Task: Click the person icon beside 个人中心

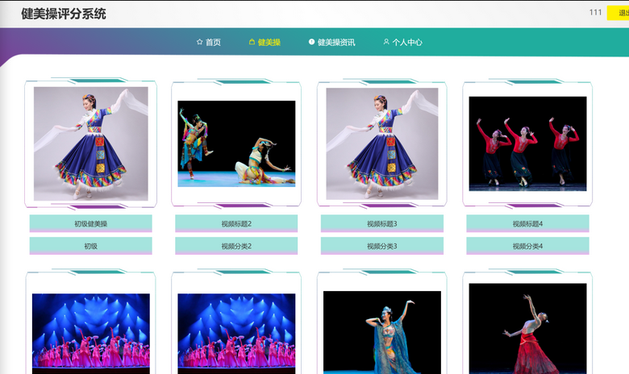Action: coord(386,42)
